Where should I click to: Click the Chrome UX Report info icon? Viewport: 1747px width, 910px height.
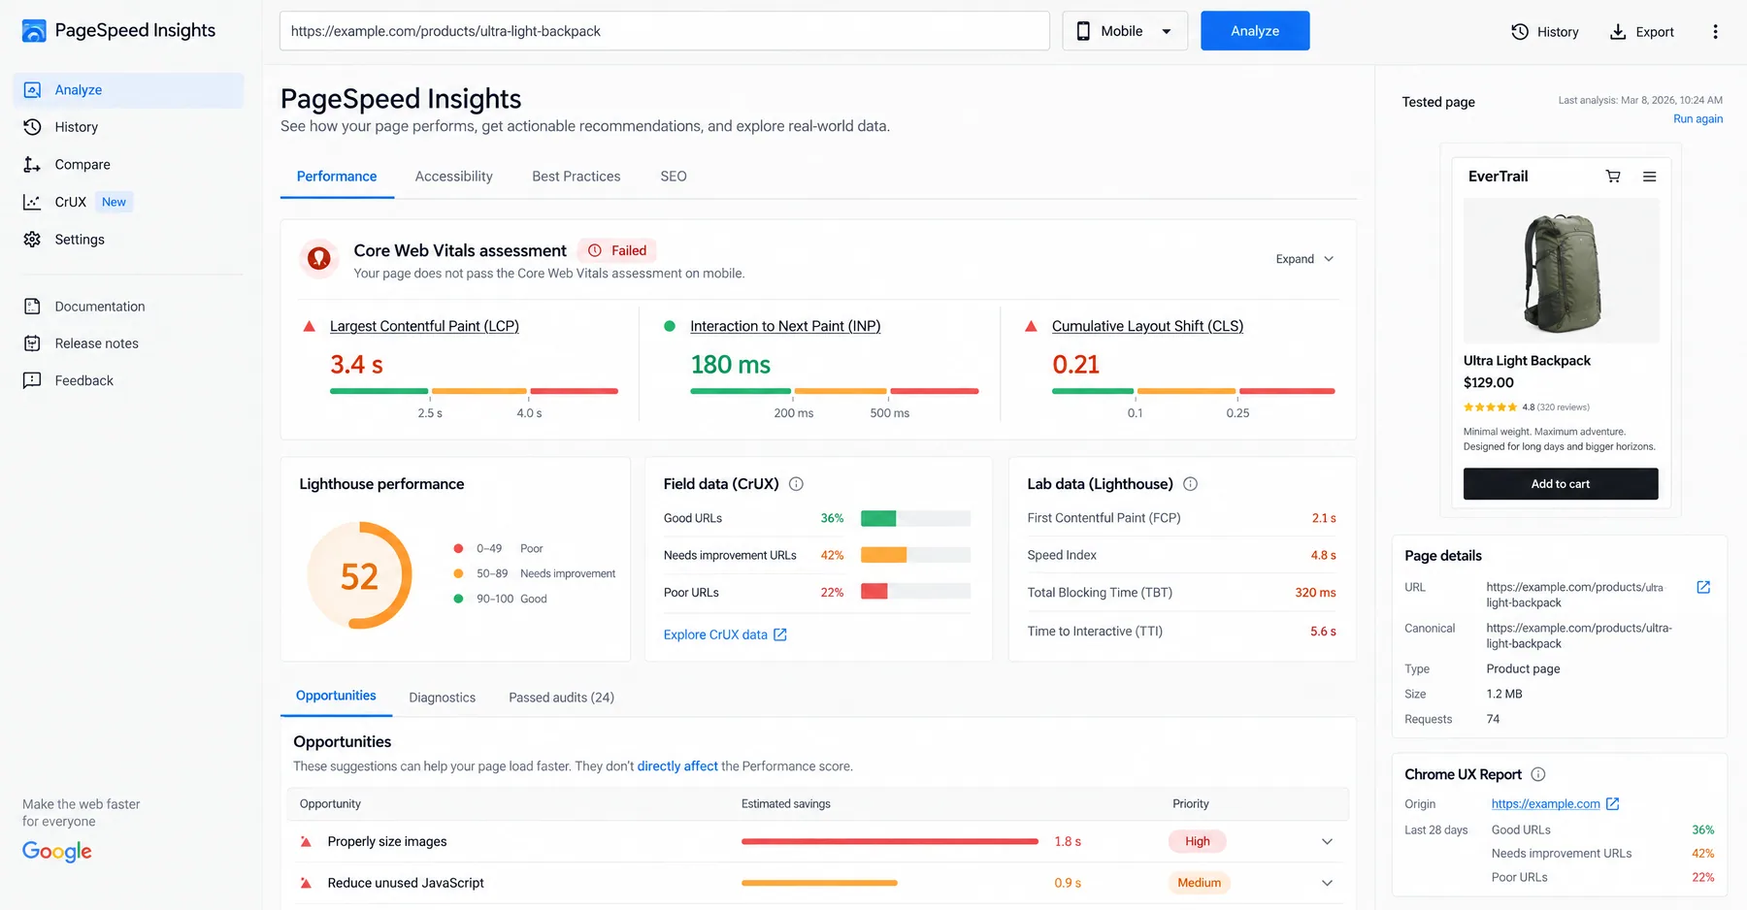(1538, 774)
